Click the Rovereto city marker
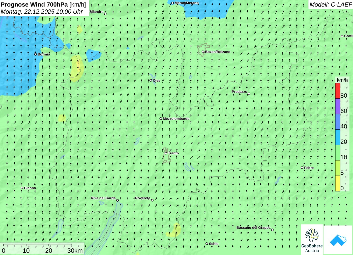The image size is (353, 255). click(x=152, y=200)
